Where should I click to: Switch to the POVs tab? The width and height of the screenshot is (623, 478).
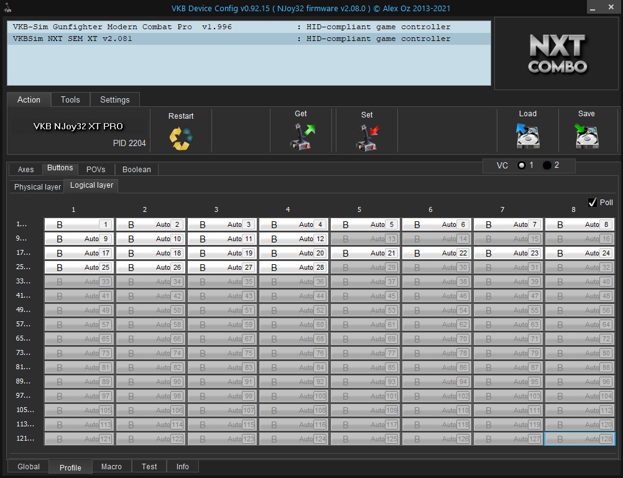click(x=96, y=170)
